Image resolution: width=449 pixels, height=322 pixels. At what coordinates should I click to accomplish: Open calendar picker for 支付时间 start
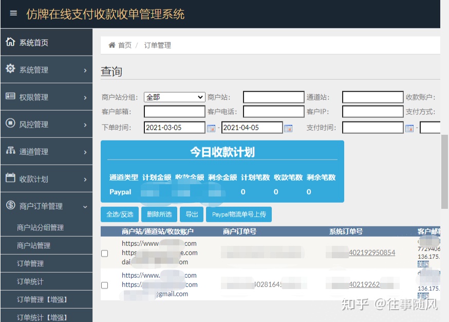pyautogui.click(x=409, y=128)
